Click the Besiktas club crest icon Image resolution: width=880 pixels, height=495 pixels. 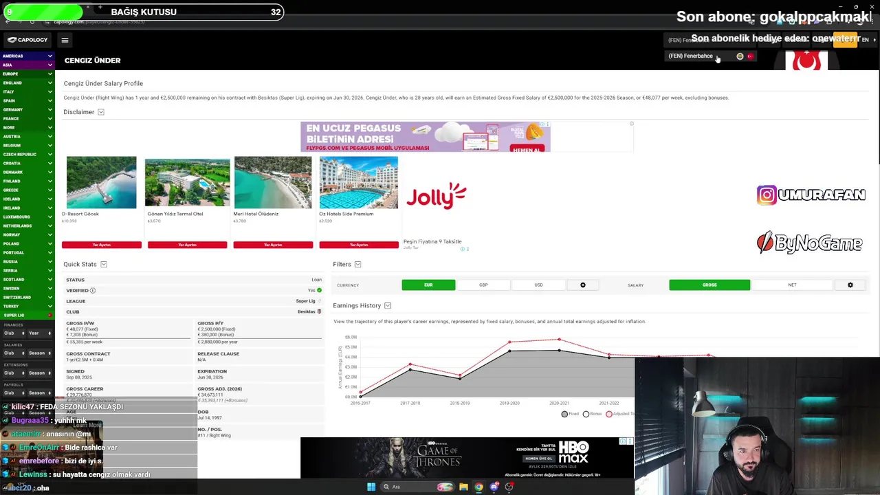click(x=319, y=311)
